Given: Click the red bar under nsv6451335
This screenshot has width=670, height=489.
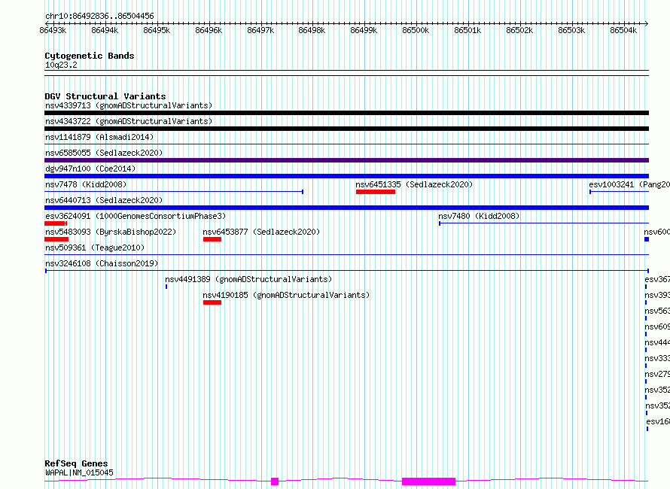Looking at the screenshot, I should (376, 192).
